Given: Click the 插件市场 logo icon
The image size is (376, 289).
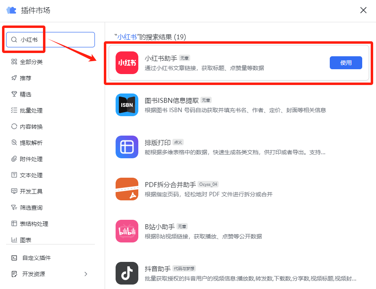Looking at the screenshot, I should point(11,10).
